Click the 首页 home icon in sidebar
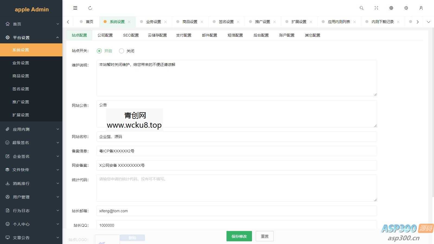This screenshot has width=434, height=244. click(8, 24)
